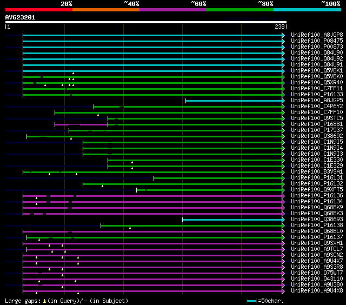Click the UniRef100_Q38693 label

pyautogui.click(x=317, y=220)
